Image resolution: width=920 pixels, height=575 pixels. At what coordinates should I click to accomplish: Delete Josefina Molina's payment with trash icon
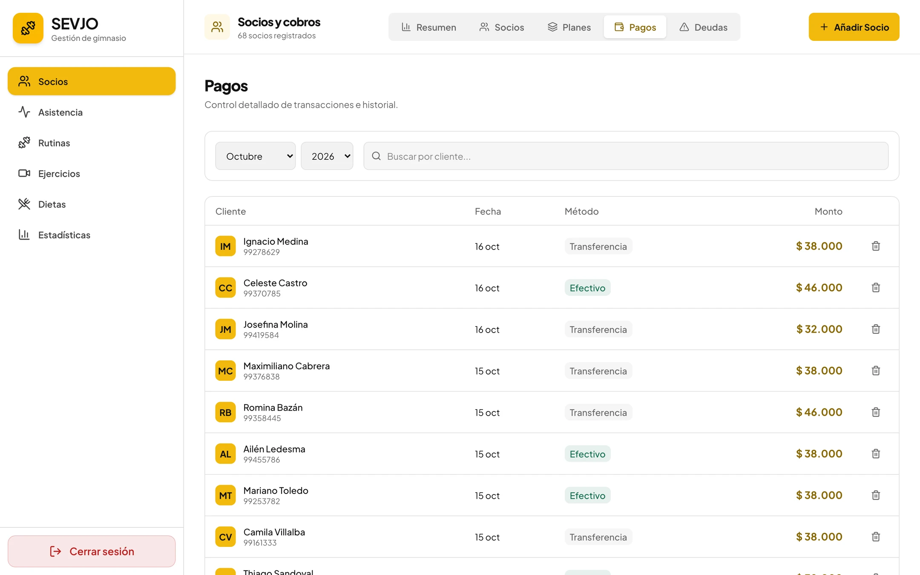point(876,329)
